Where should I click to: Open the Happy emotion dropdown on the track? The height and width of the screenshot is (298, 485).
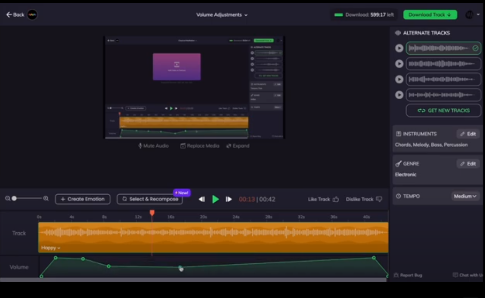50,248
